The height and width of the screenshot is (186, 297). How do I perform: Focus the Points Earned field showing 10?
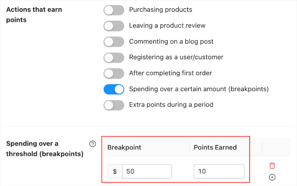coord(219,172)
